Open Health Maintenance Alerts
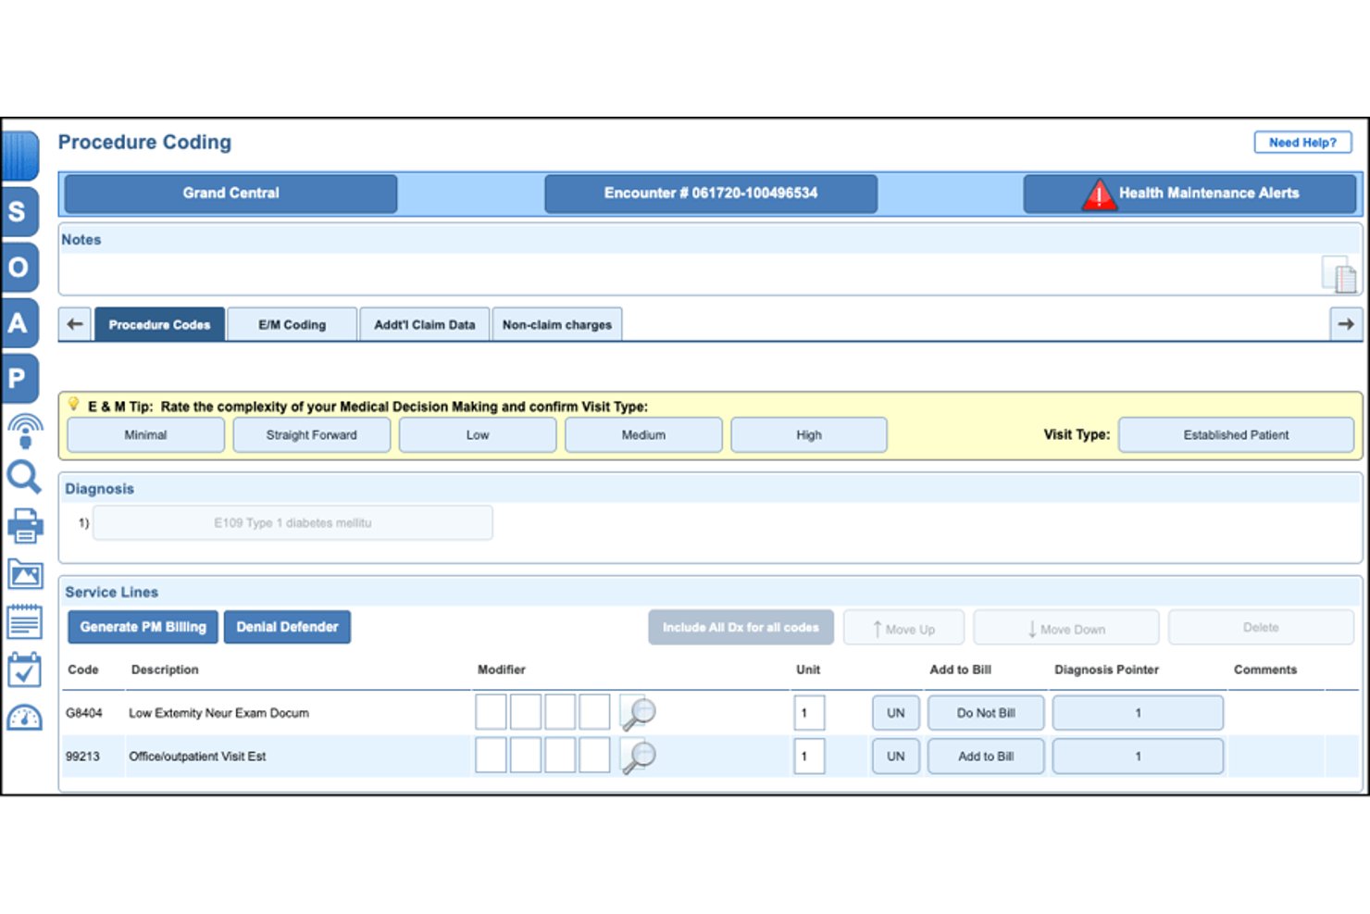Viewport: 1370px width, 914px height. [x=1189, y=194]
